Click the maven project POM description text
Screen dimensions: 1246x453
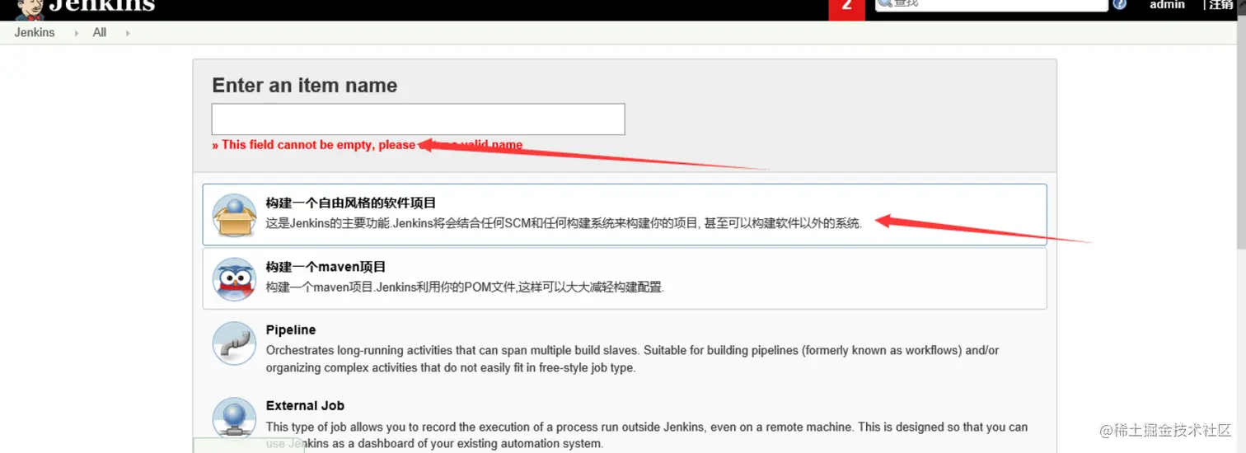[465, 287]
